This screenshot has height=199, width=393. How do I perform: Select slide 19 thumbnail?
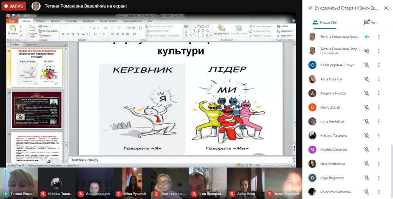pos(37,148)
